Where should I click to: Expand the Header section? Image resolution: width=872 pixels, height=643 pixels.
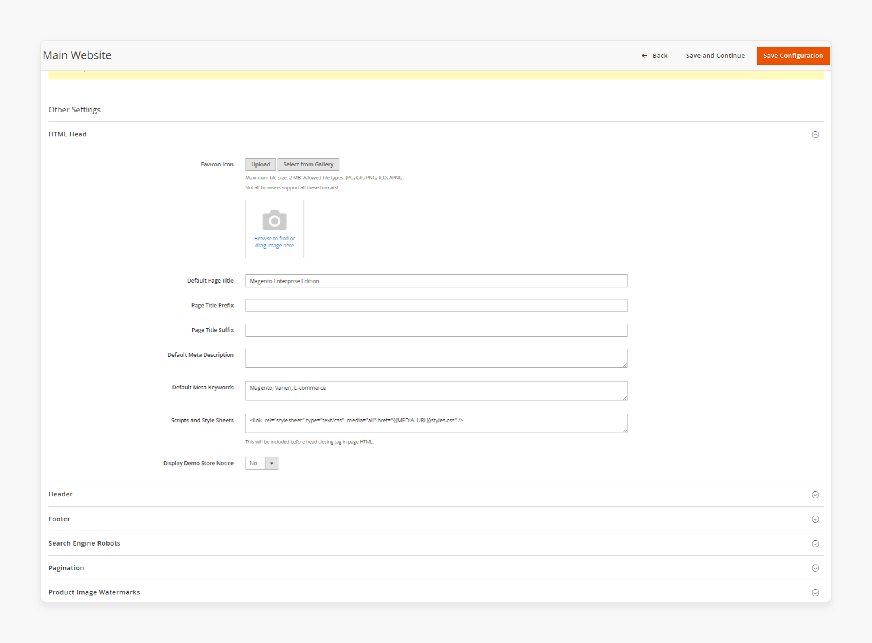point(815,494)
